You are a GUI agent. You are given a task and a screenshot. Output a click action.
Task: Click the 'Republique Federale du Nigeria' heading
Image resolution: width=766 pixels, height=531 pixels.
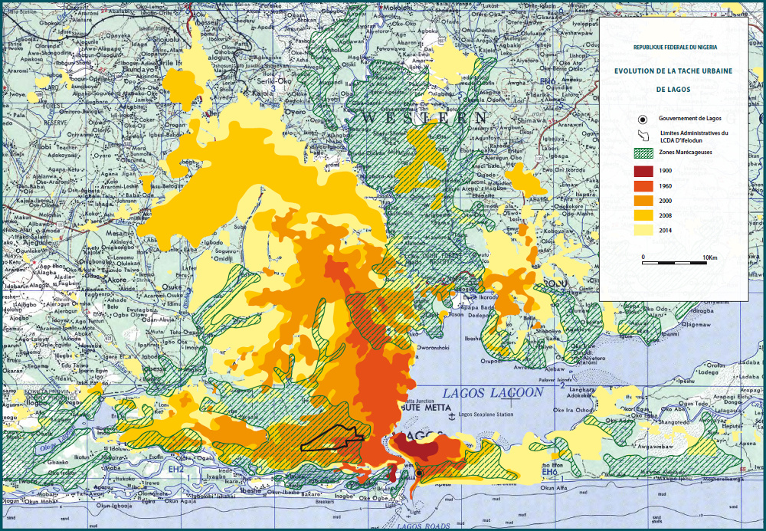tap(674, 48)
